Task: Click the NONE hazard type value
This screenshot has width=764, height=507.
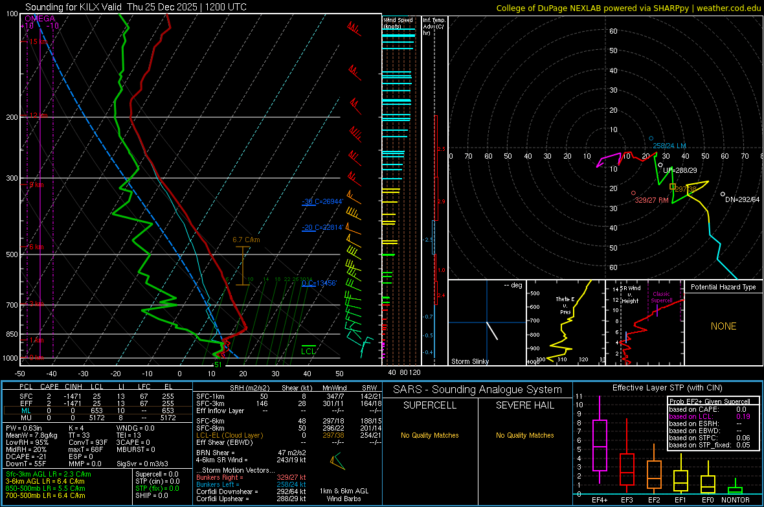Action: 724,326
